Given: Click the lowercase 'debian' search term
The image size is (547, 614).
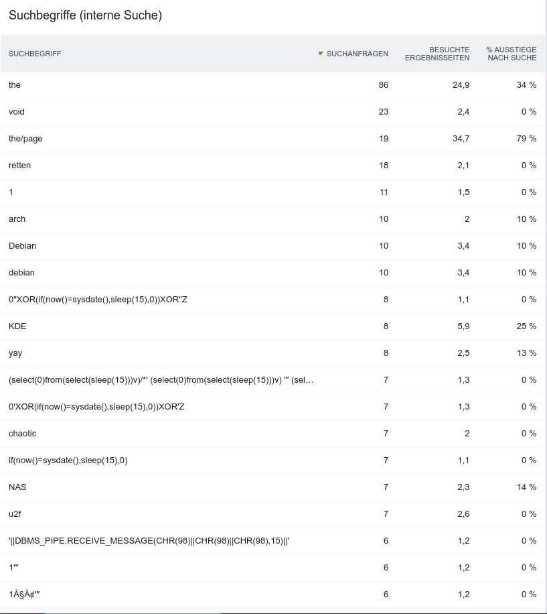Looking at the screenshot, I should 21,273.
